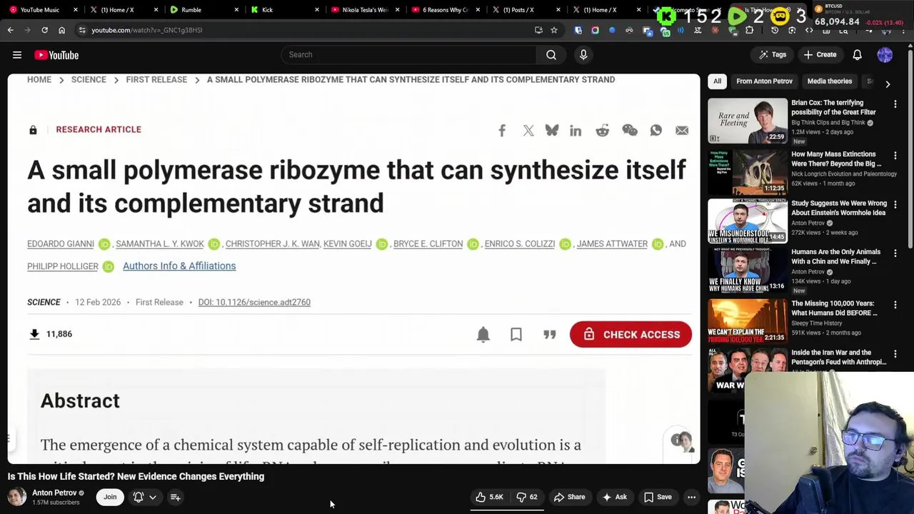Open options for Brian Cox video
The image size is (914, 514).
coord(895,104)
